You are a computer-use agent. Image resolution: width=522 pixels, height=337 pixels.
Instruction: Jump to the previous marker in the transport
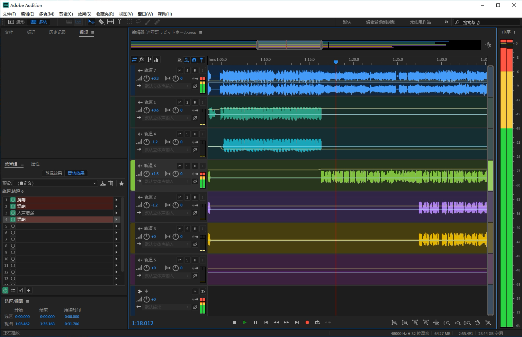click(x=265, y=322)
